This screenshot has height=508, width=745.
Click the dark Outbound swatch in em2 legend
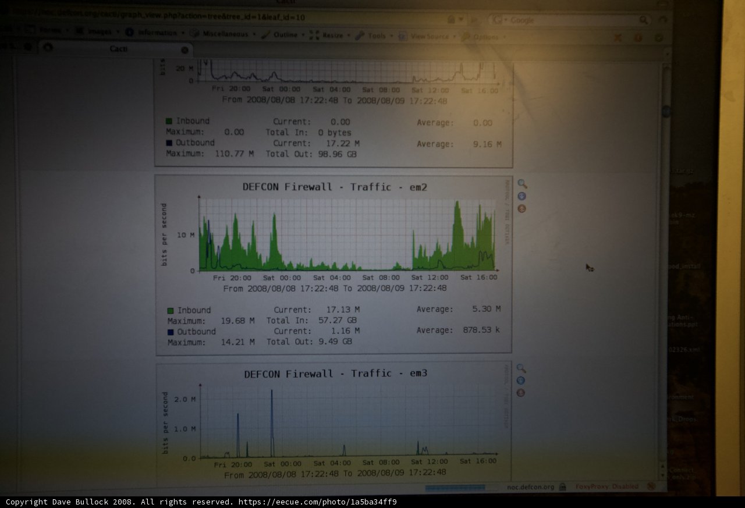point(171,332)
